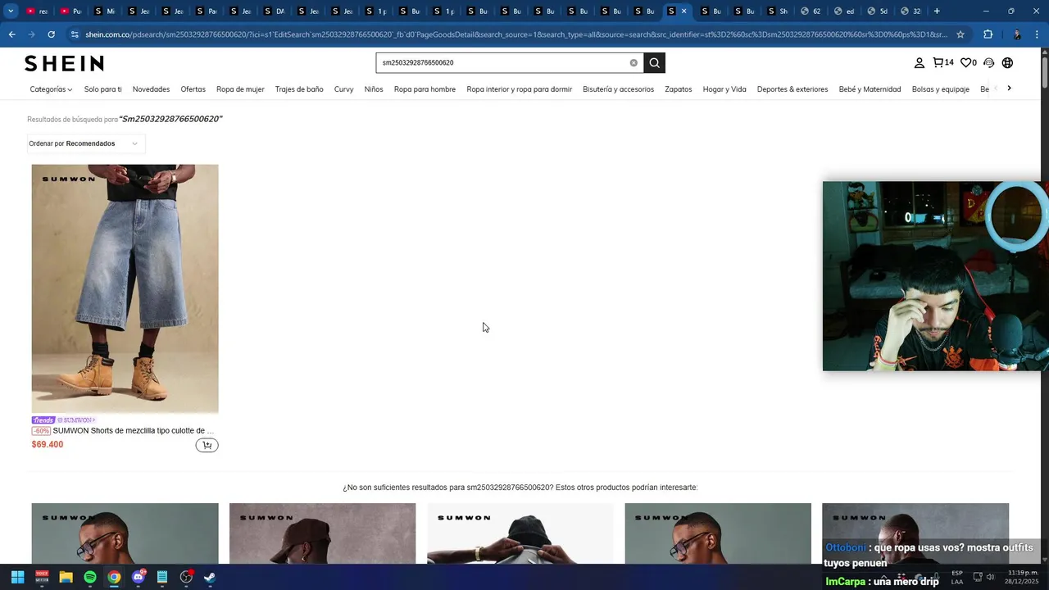
Task: Clear the search field text
Action: point(633,63)
